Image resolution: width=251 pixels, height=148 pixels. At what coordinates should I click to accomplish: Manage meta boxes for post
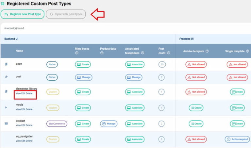(x=84, y=77)
